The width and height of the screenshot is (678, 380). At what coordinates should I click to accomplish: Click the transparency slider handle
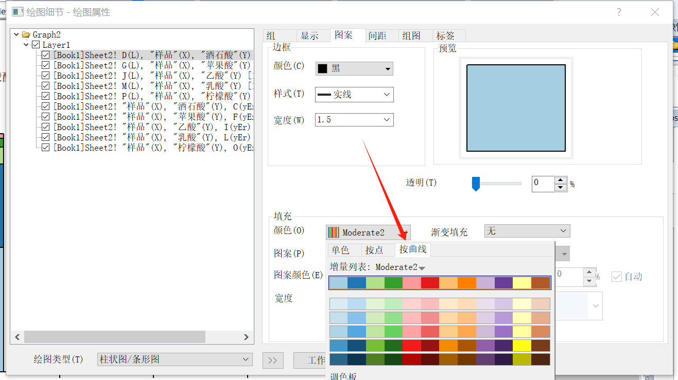click(x=476, y=184)
